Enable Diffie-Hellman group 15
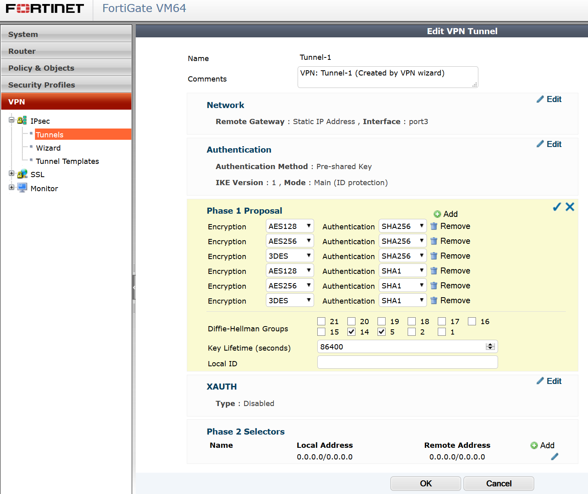 coord(321,332)
